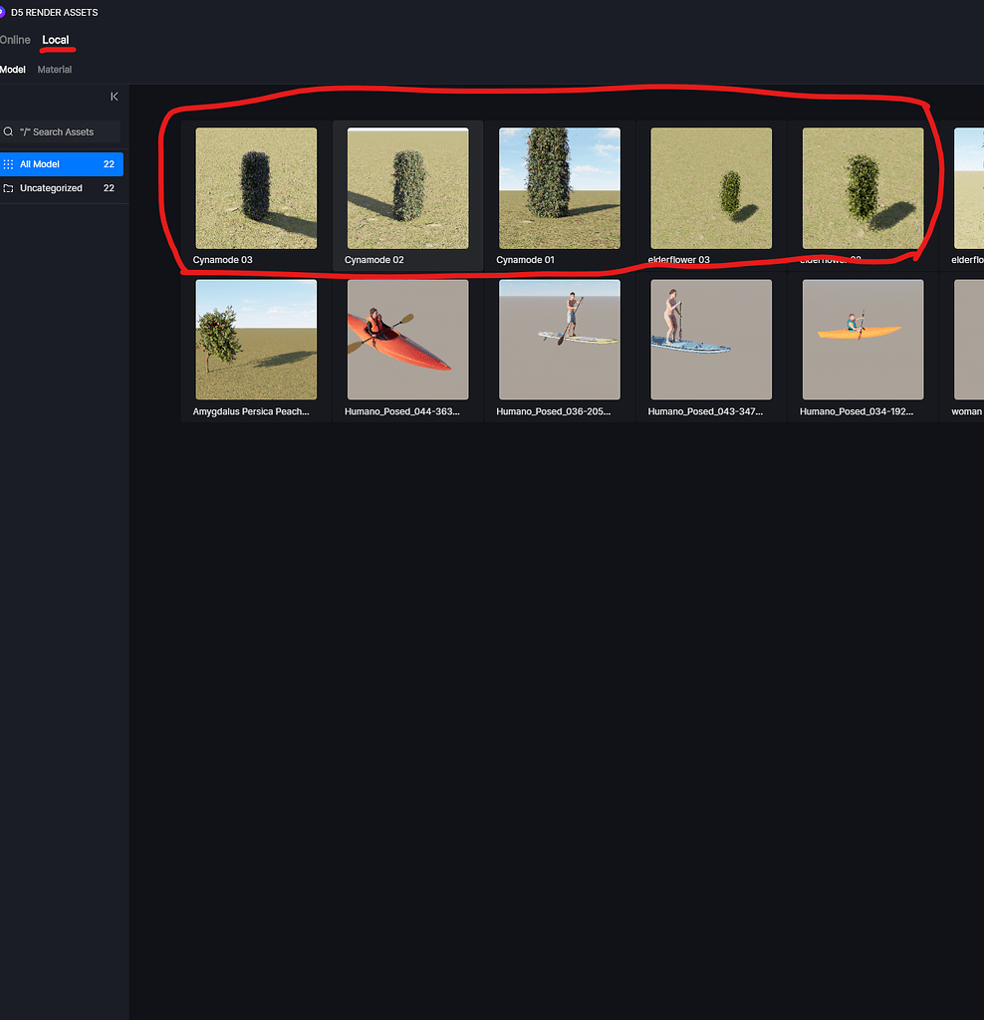Switch to the Online tab
This screenshot has height=1020, width=984.
15,40
